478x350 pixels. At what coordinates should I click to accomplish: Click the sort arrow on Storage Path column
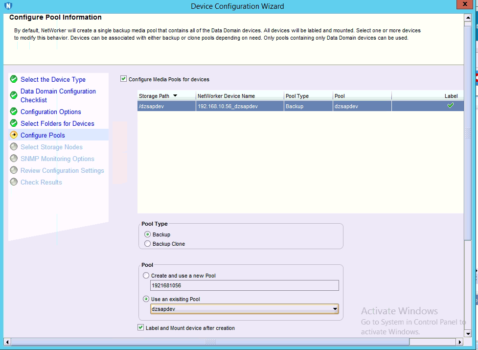175,96
